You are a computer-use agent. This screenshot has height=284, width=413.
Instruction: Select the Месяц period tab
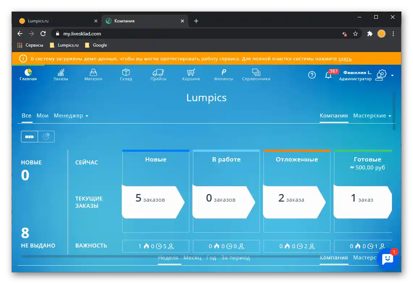(192, 258)
